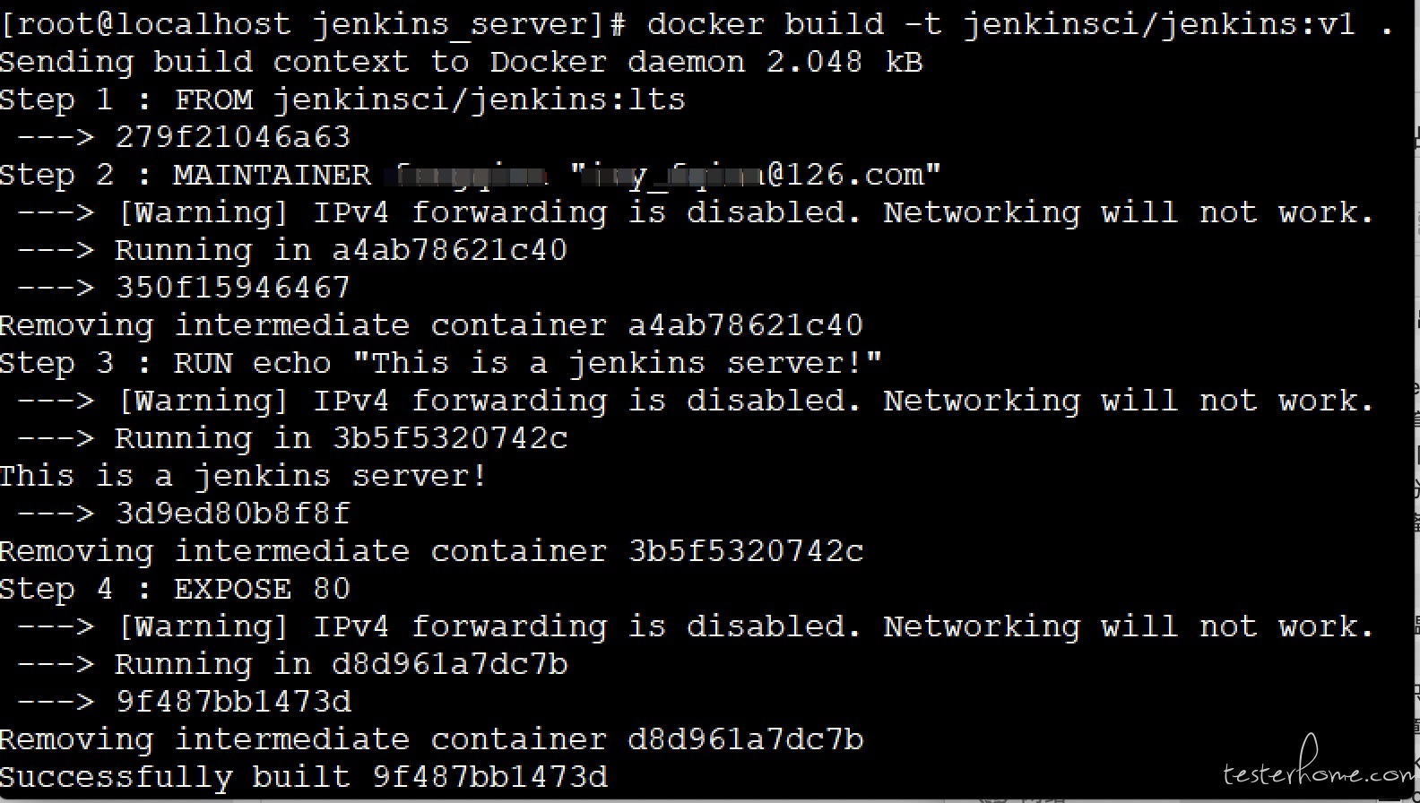The height and width of the screenshot is (803, 1420).
Task: Click the layer ID 3d9ed80b8f8f
Action: pos(233,514)
